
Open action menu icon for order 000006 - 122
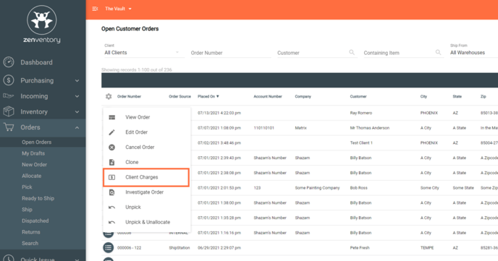(x=109, y=247)
